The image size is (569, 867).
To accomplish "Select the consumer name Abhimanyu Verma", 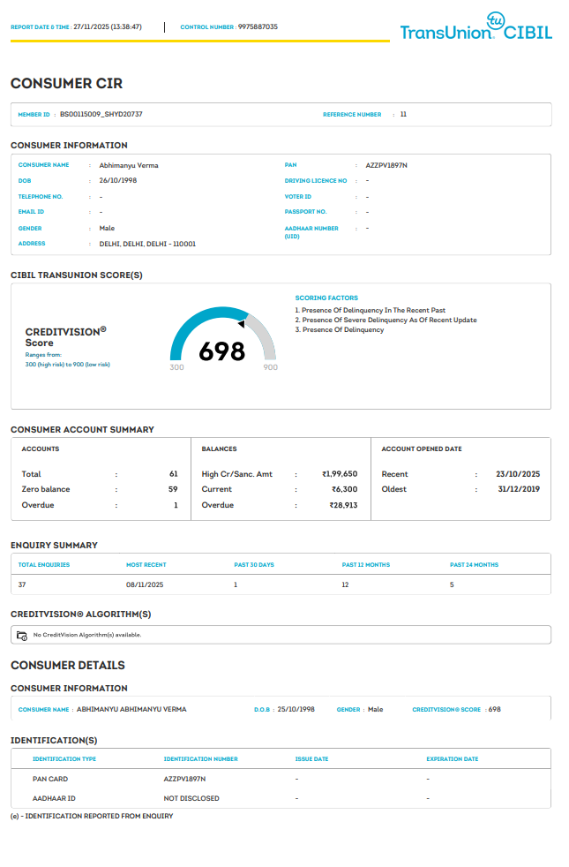I will 129,165.
